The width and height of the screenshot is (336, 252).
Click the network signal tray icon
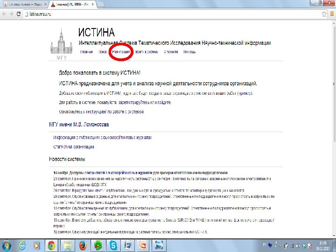[292, 245]
